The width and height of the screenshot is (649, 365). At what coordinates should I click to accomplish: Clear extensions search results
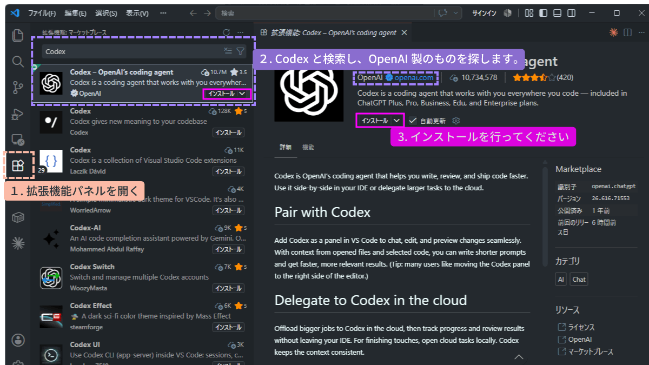[228, 51]
